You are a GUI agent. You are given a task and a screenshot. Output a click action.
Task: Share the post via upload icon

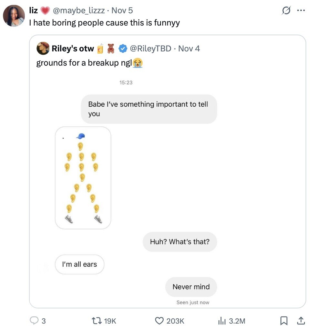(300, 320)
